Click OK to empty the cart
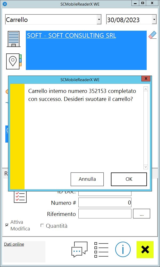 (129, 179)
